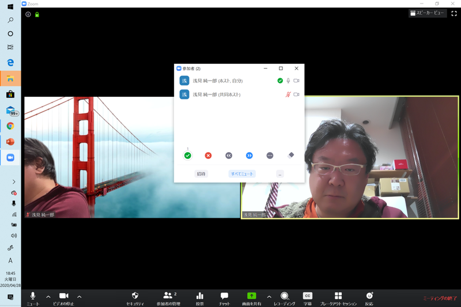This screenshot has height=307, width=461.
Task: Open Task View icon on taskbar
Action: pyautogui.click(x=10, y=47)
